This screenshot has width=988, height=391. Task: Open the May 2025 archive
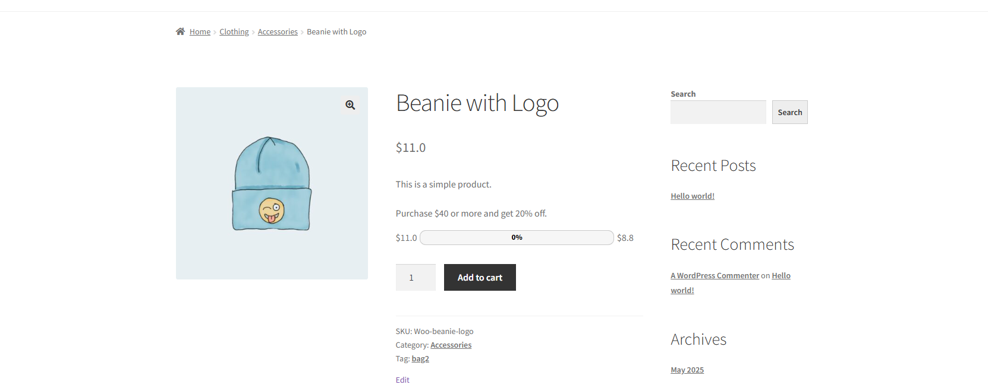tap(687, 370)
